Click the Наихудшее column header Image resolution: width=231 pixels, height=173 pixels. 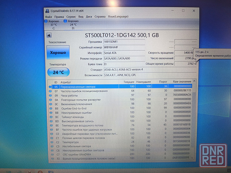pyautogui.click(x=143, y=82)
